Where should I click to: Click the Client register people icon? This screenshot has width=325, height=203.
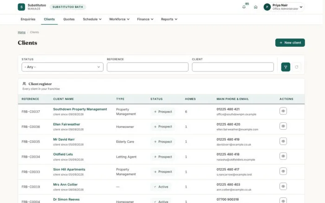coord(25,83)
